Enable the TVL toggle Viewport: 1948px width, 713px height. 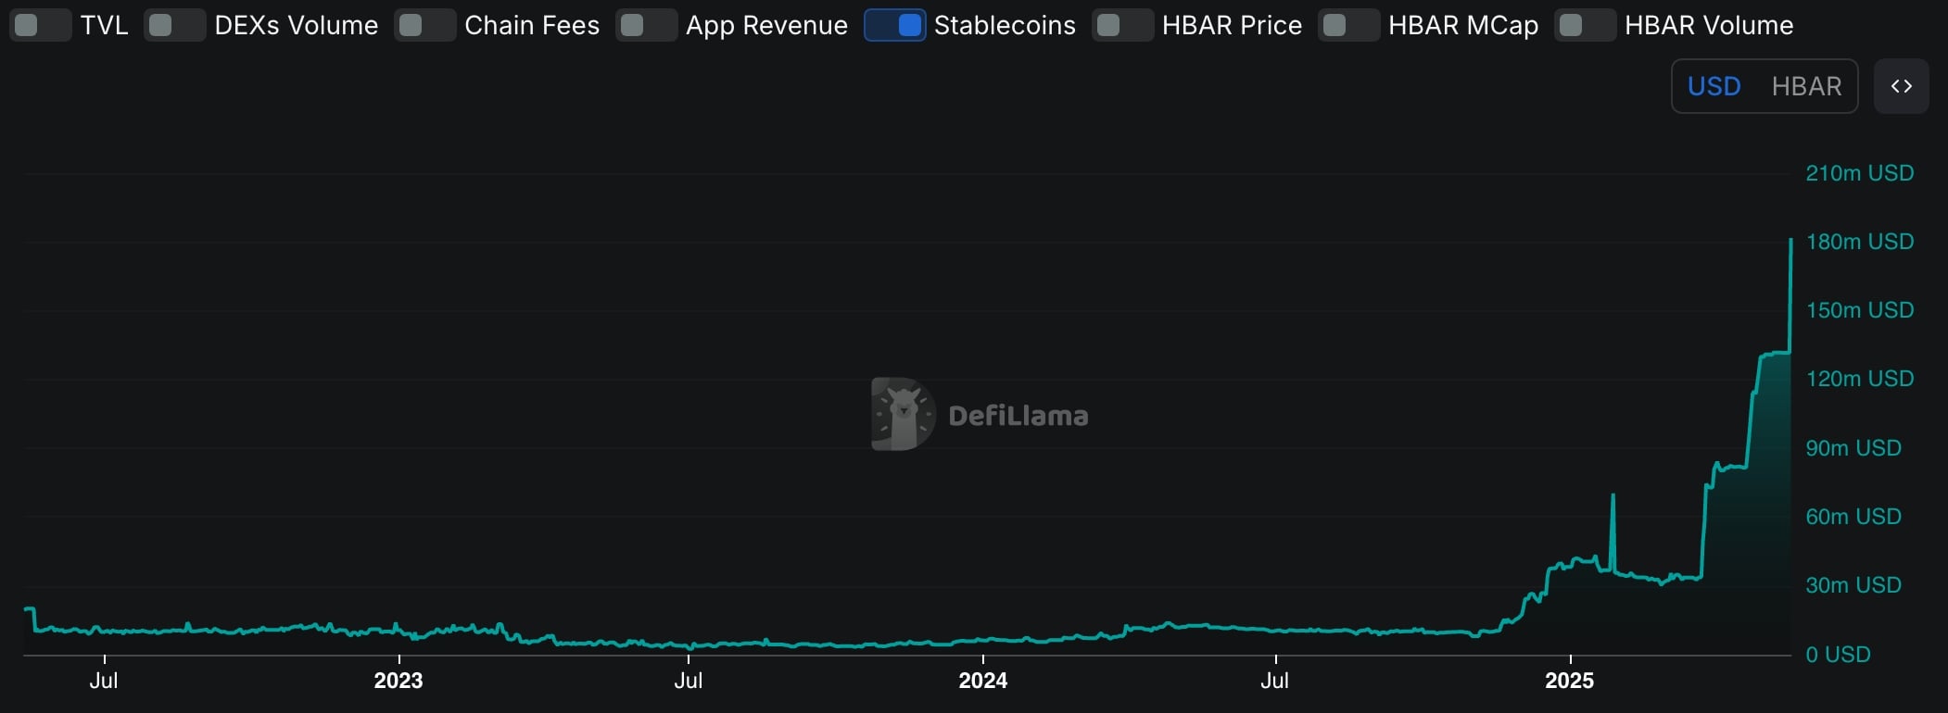coord(40,25)
